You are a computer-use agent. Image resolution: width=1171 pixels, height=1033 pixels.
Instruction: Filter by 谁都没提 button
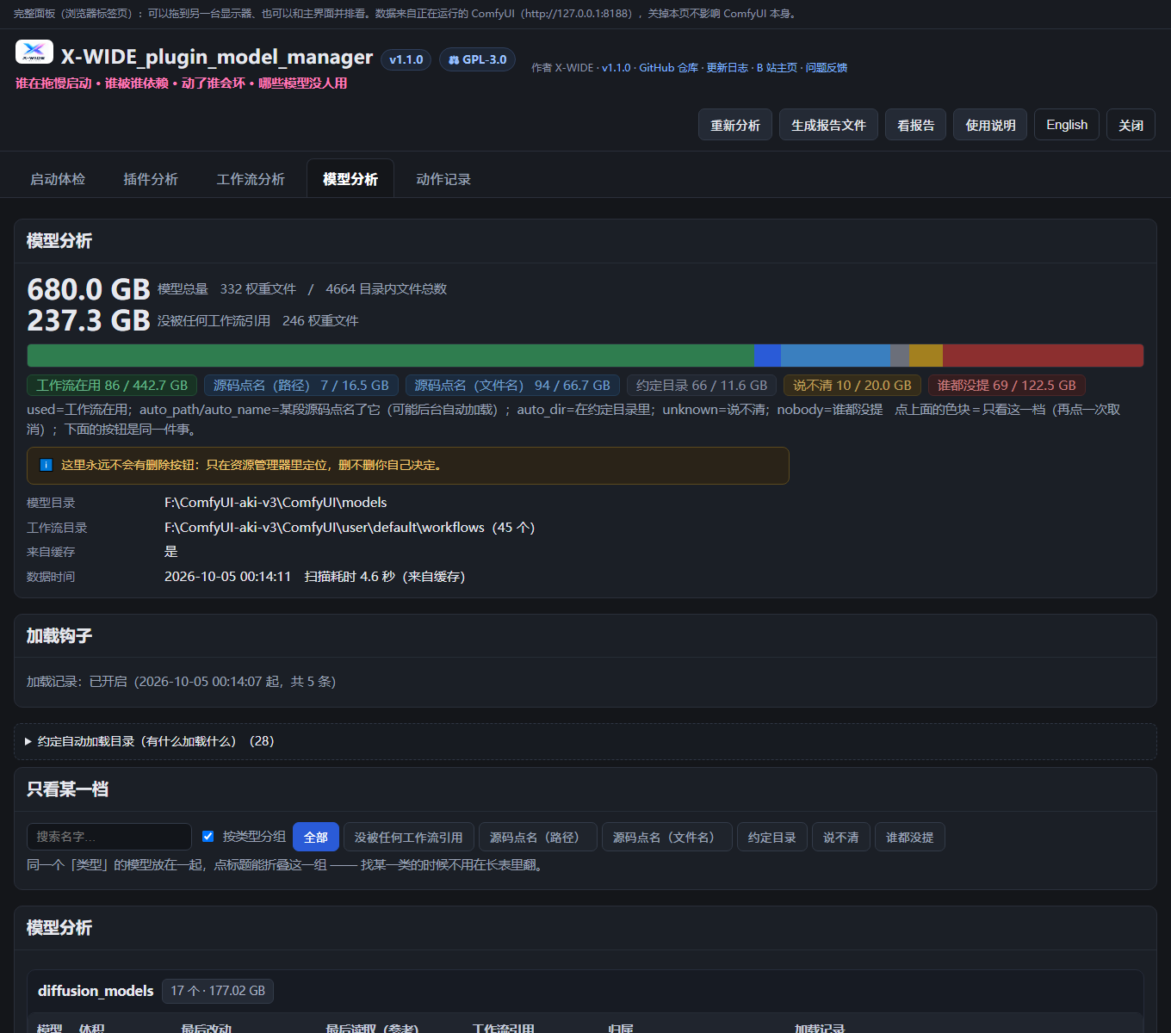tap(910, 837)
